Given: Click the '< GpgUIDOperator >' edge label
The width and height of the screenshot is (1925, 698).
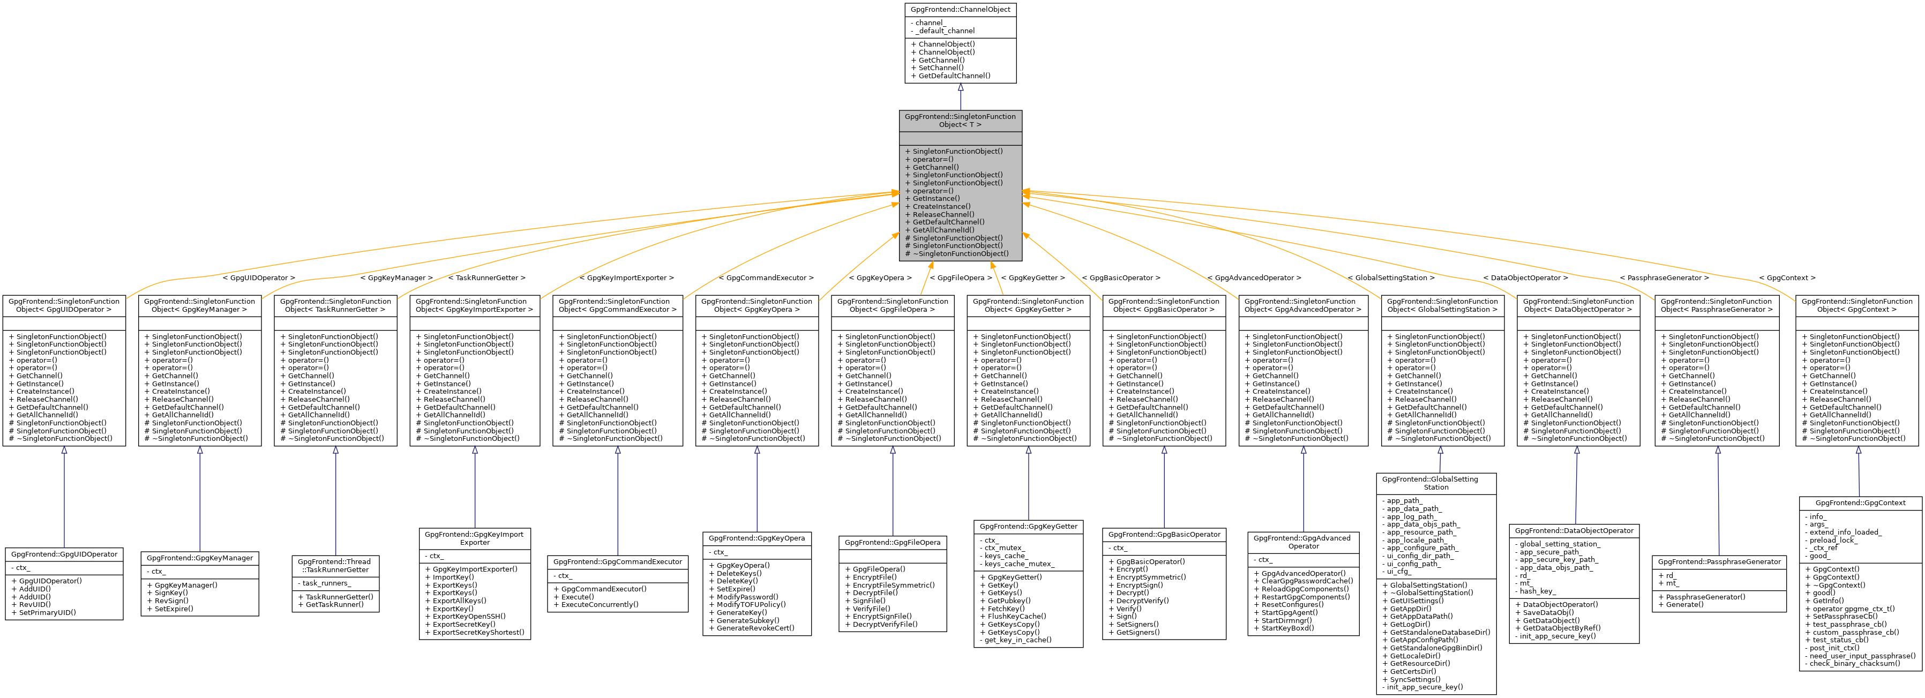Looking at the screenshot, I should click(259, 278).
